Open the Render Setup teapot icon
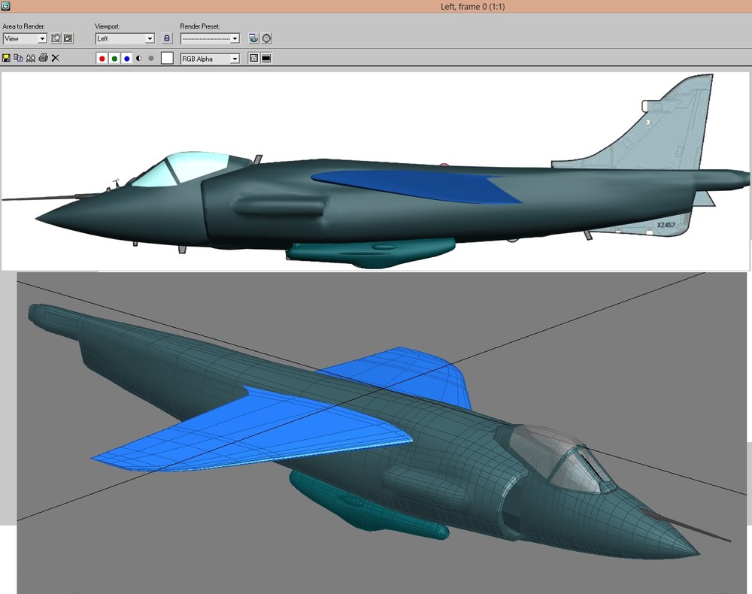 click(x=253, y=38)
